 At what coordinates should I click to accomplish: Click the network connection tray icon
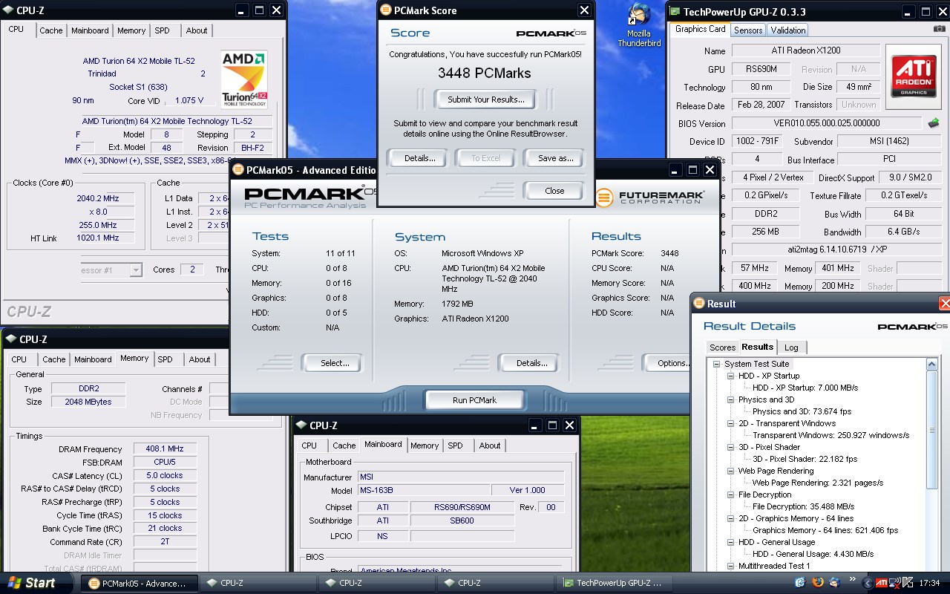[x=896, y=583]
